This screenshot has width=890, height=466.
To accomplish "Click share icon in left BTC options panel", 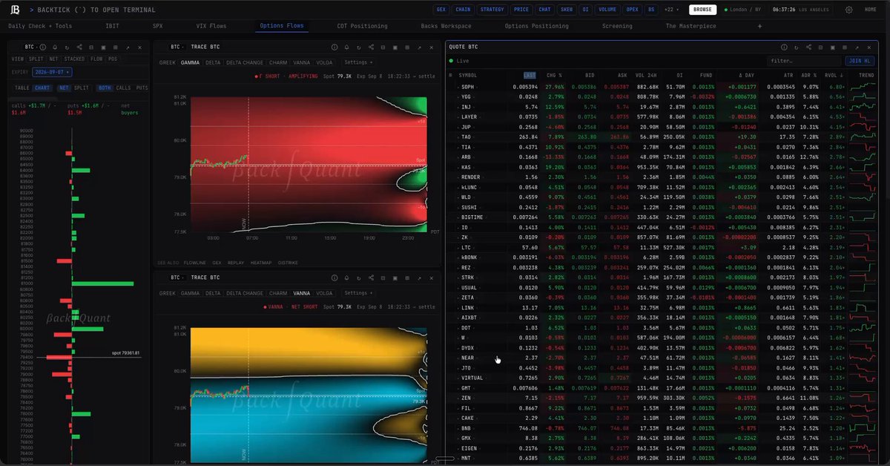I will pyautogui.click(x=79, y=47).
